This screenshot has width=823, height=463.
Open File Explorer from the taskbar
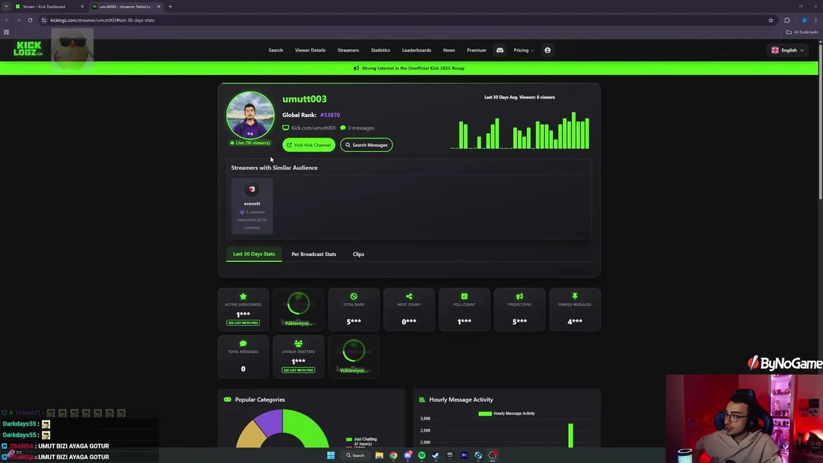pyautogui.click(x=379, y=455)
